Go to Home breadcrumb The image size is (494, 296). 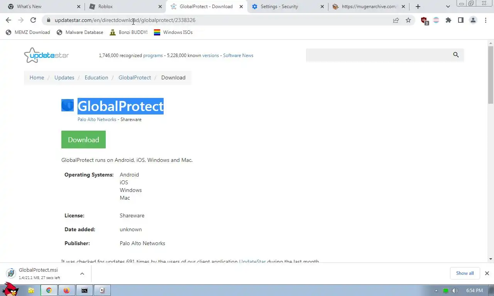37,77
